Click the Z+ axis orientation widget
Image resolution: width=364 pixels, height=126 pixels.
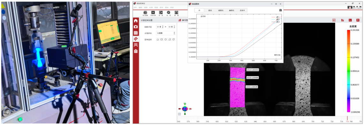click(x=185, y=109)
